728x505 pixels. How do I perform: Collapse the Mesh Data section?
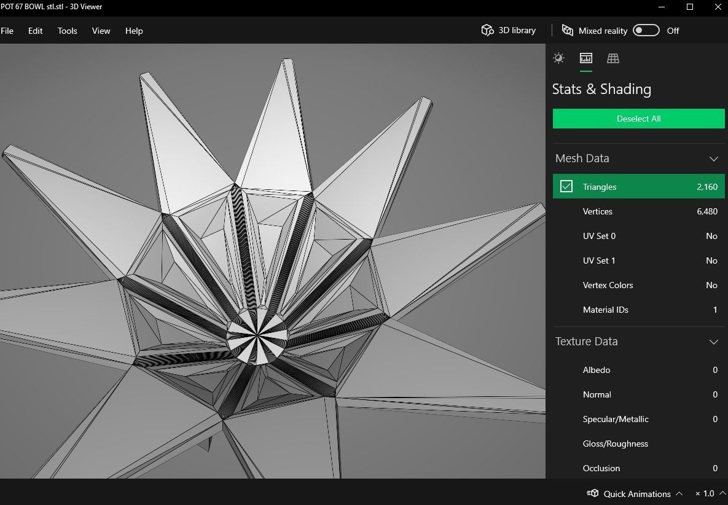[714, 159]
